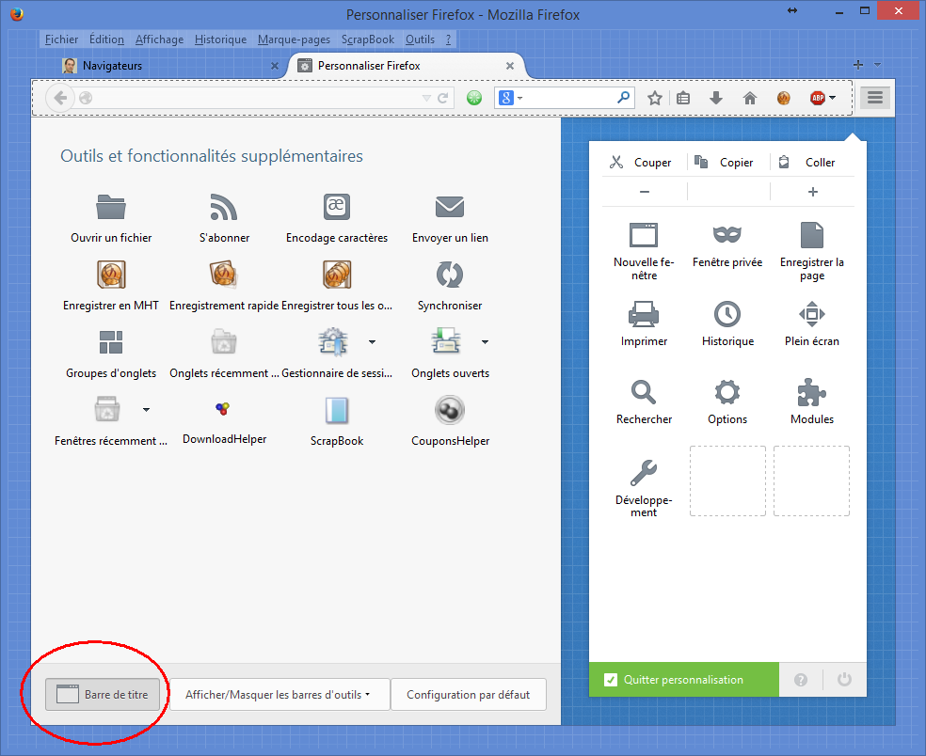Viewport: 926px width, 756px height.
Task: Click the Copier button
Action: (x=728, y=163)
